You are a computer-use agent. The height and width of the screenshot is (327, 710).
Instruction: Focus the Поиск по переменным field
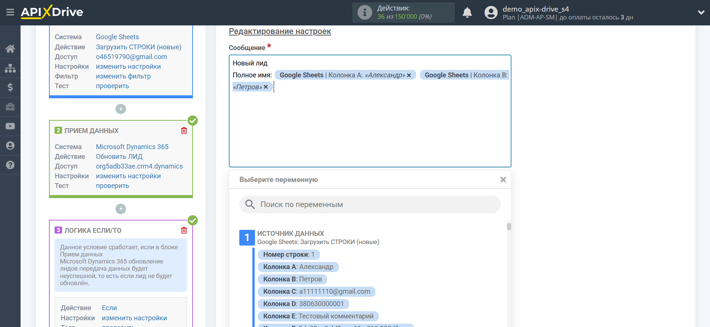point(370,204)
